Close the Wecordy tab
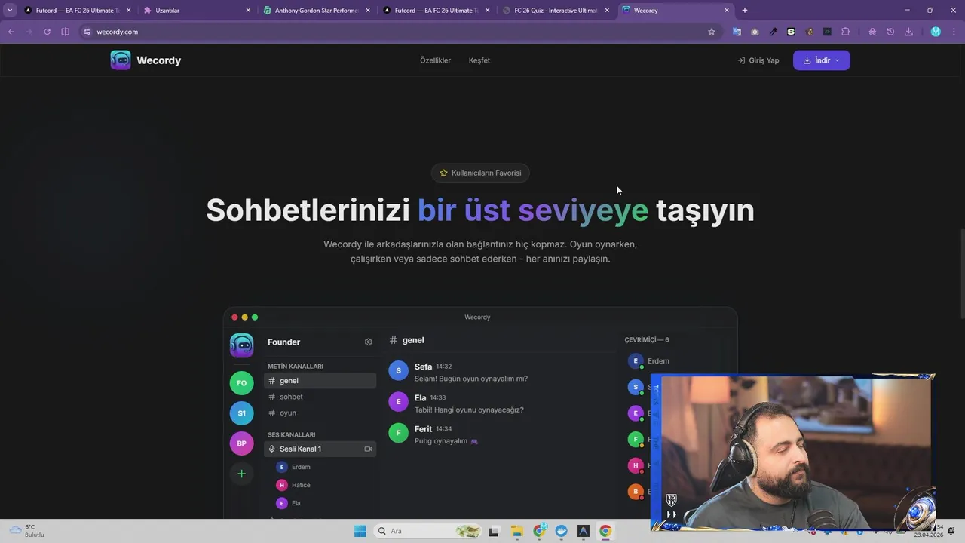 727,11
